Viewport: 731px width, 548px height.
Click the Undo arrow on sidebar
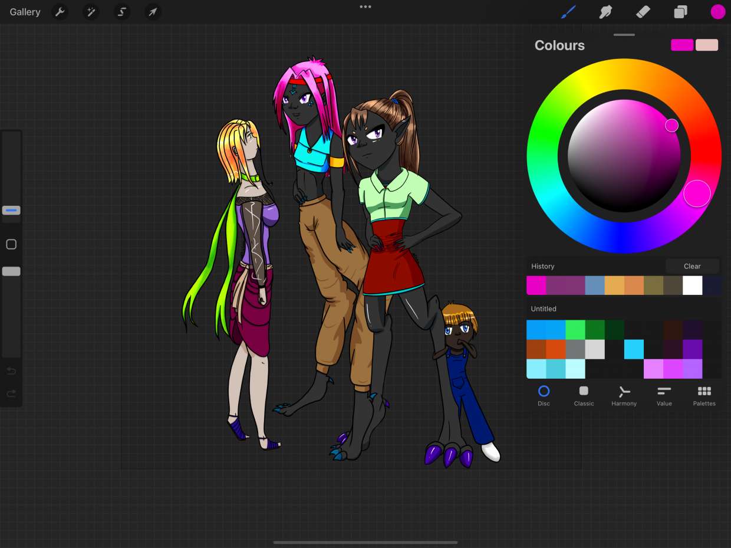[x=11, y=370]
